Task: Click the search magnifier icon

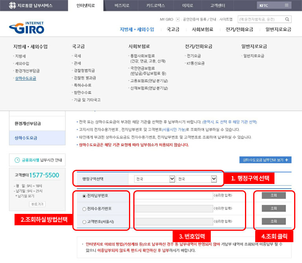Action: [287, 19]
